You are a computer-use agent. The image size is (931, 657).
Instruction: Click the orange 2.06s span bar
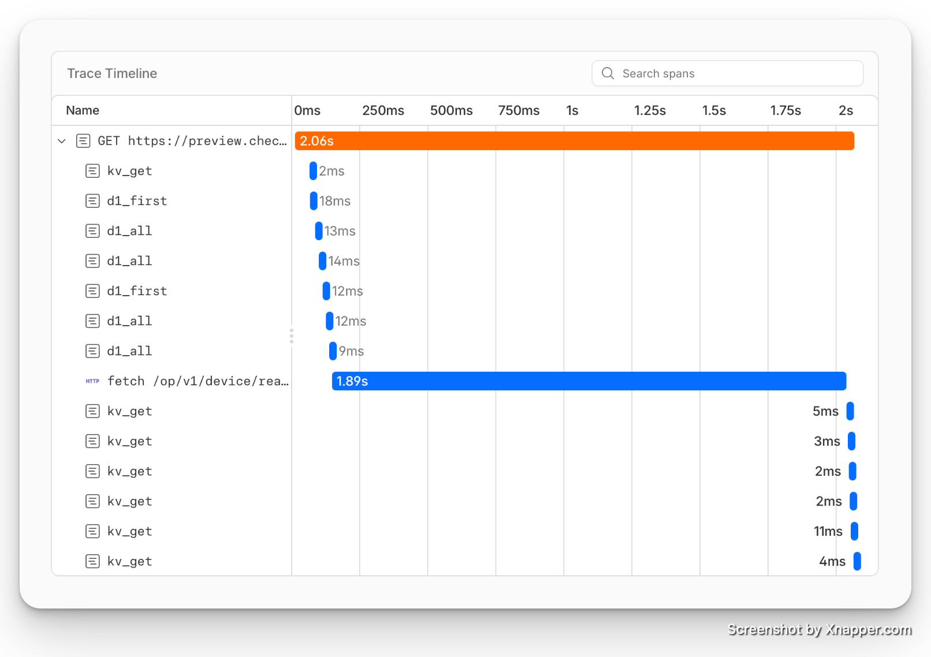(574, 141)
